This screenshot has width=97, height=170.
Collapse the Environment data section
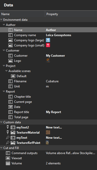(1, 20)
